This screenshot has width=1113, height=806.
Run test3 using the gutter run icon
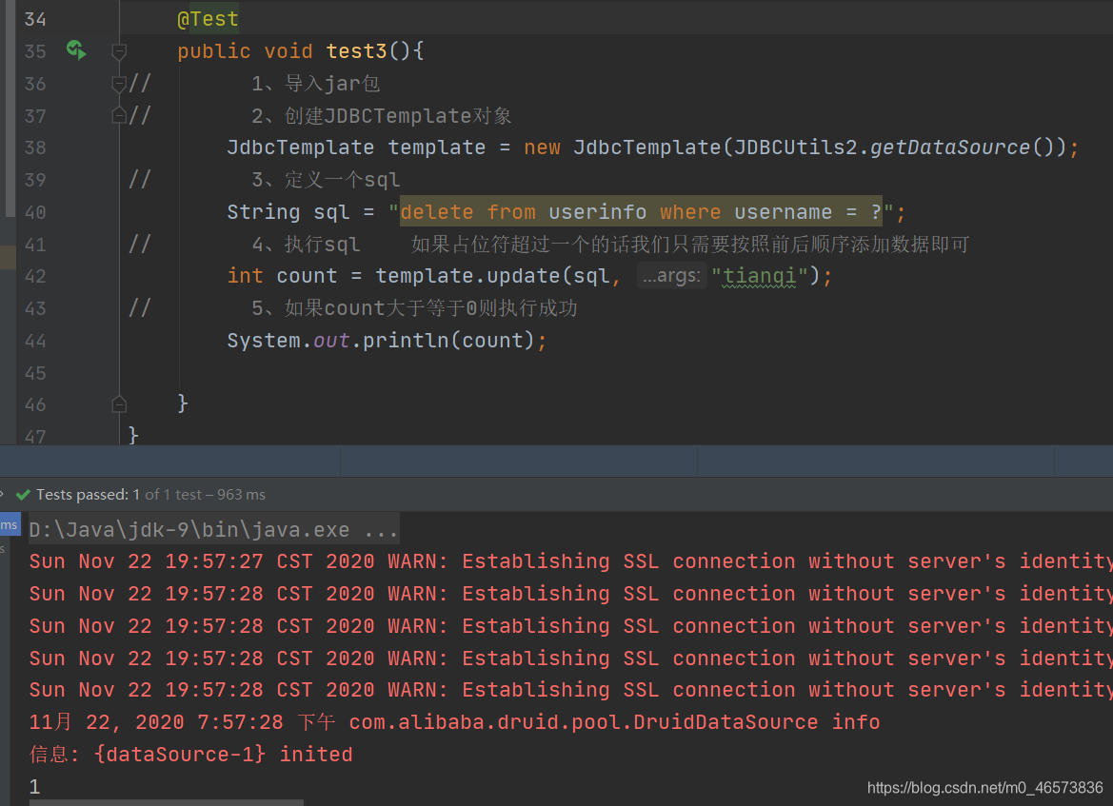point(76,50)
